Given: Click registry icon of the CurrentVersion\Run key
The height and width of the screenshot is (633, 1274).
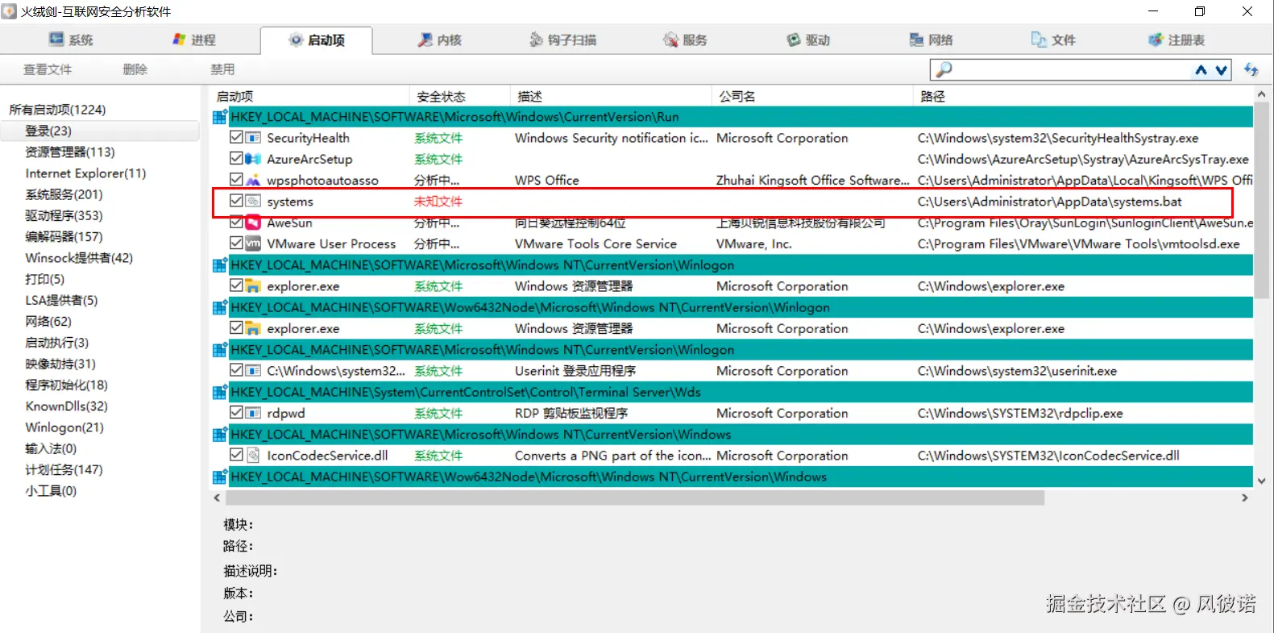Looking at the screenshot, I should (219, 117).
